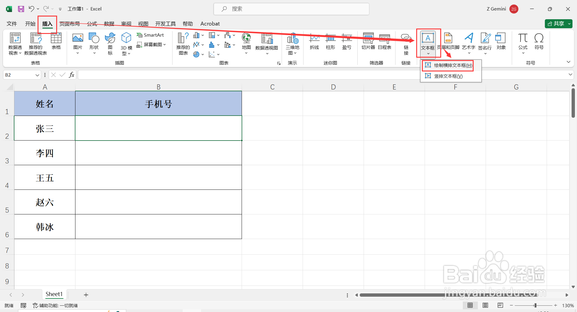Activate 普通 normal view toggle
Image resolution: width=577 pixels, height=312 pixels.
[x=470, y=305]
